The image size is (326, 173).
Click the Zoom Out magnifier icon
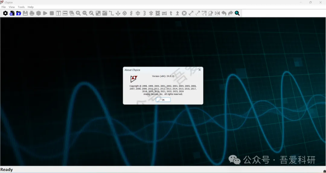(85, 13)
